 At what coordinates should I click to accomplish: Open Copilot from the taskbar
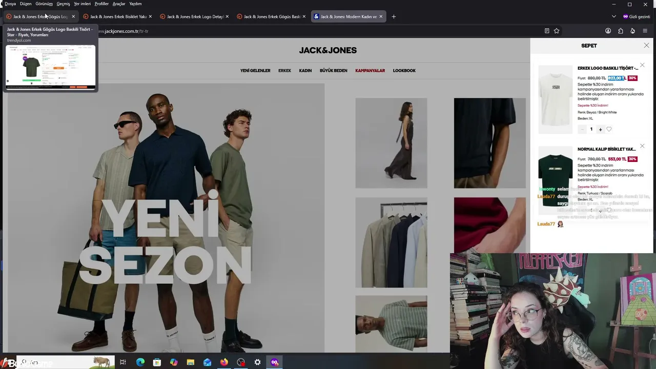coord(174,362)
